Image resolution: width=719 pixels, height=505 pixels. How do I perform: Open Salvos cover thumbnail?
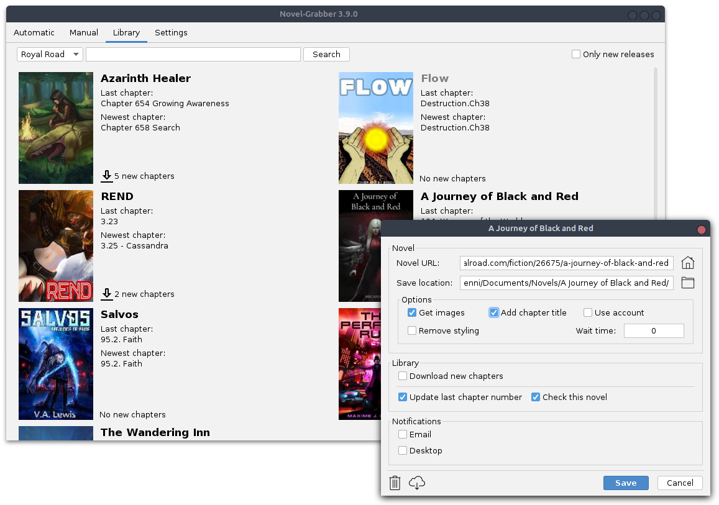pyautogui.click(x=56, y=364)
